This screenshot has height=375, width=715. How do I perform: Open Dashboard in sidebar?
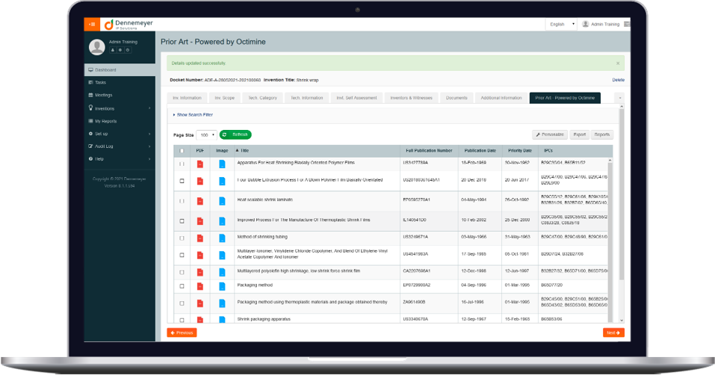[120, 70]
